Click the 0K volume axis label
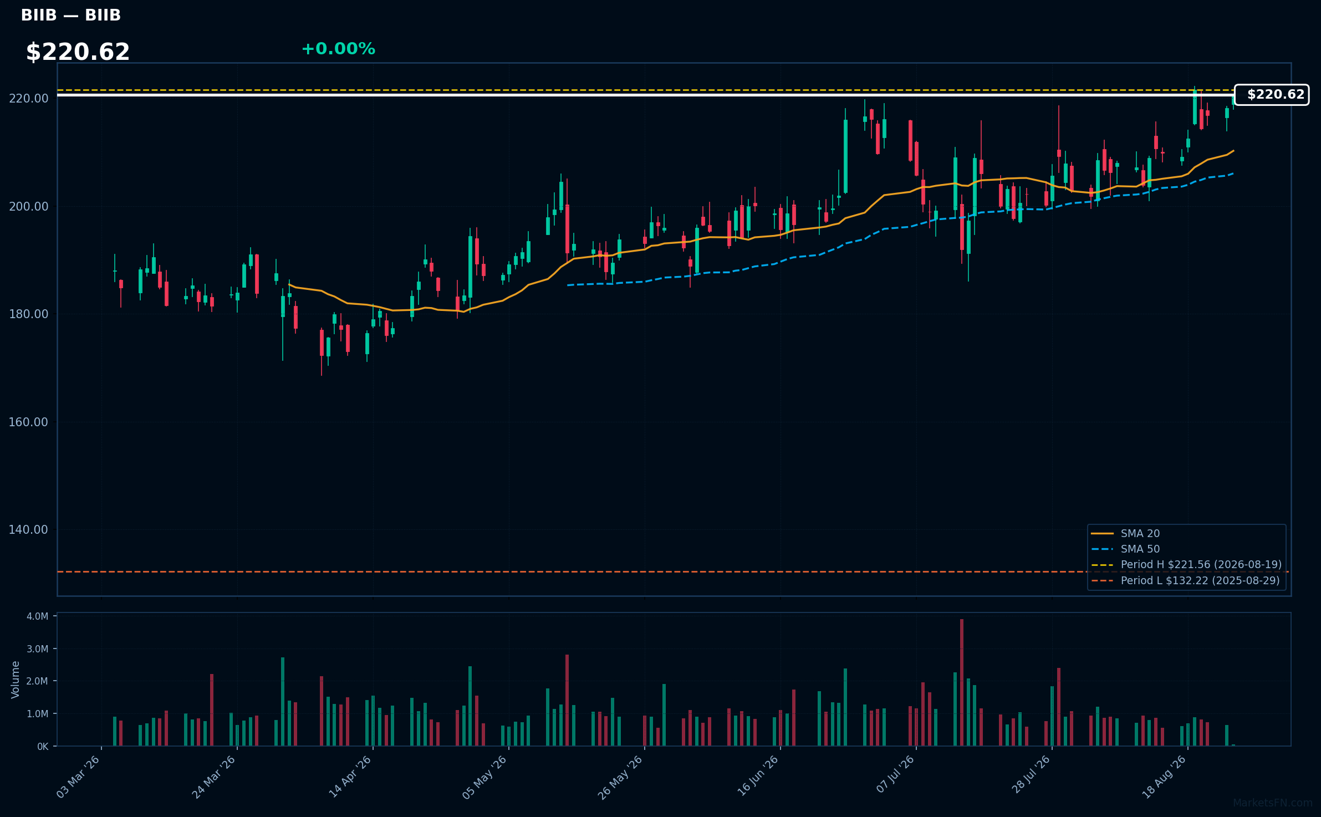 click(43, 747)
